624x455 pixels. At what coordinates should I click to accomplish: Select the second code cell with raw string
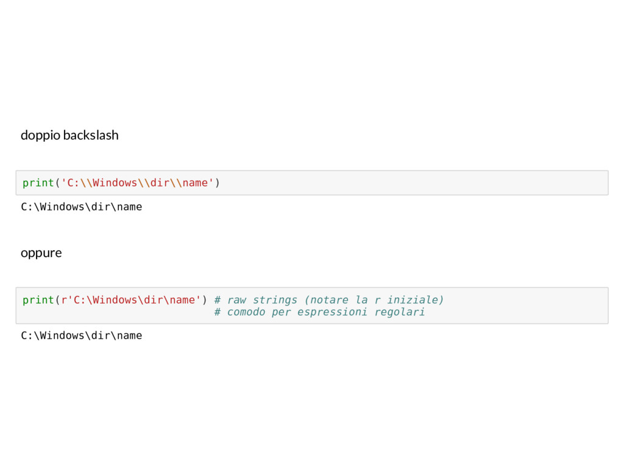312,305
